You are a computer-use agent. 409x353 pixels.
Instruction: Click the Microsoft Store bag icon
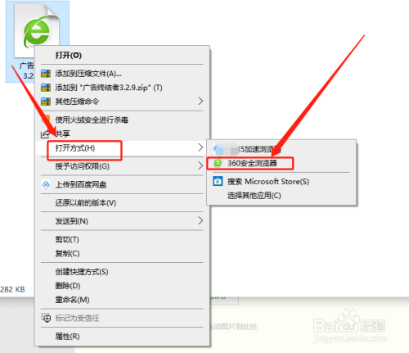(x=218, y=181)
